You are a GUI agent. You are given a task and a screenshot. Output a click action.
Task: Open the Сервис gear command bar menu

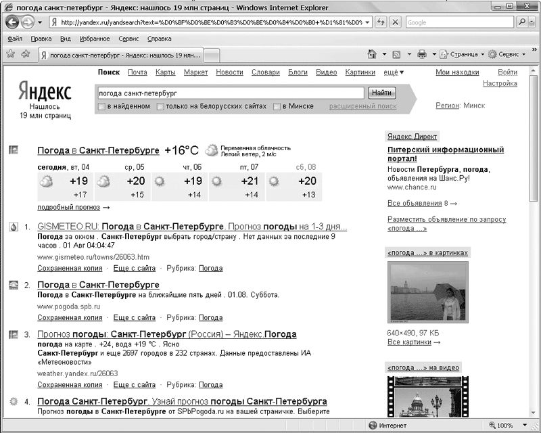click(507, 54)
